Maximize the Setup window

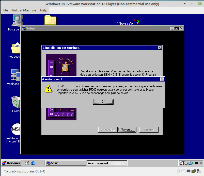pos(176,28)
